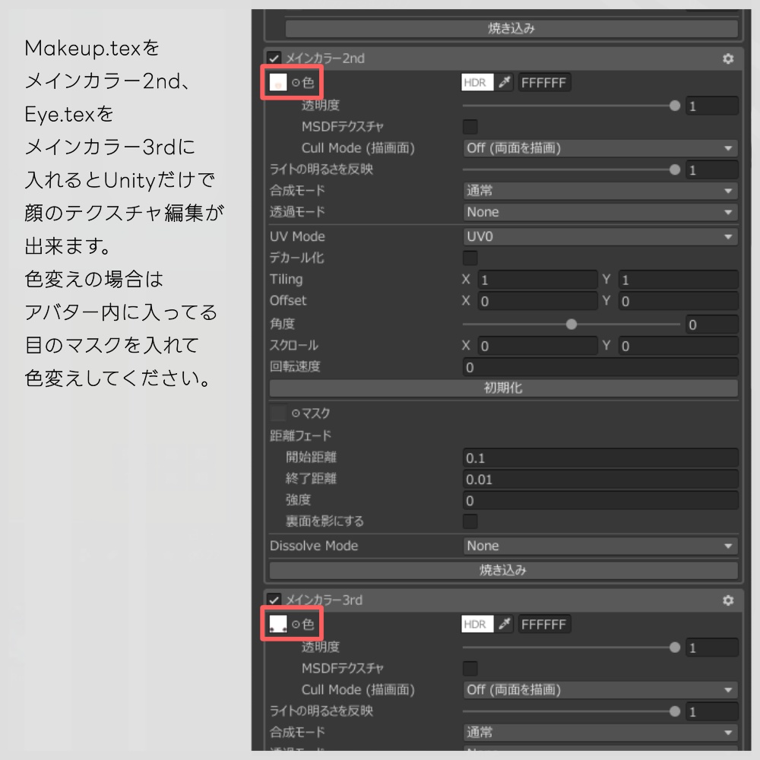This screenshot has width=760, height=760.
Task: Open the Cull Mode (描画面) dropdown
Action: point(600,147)
